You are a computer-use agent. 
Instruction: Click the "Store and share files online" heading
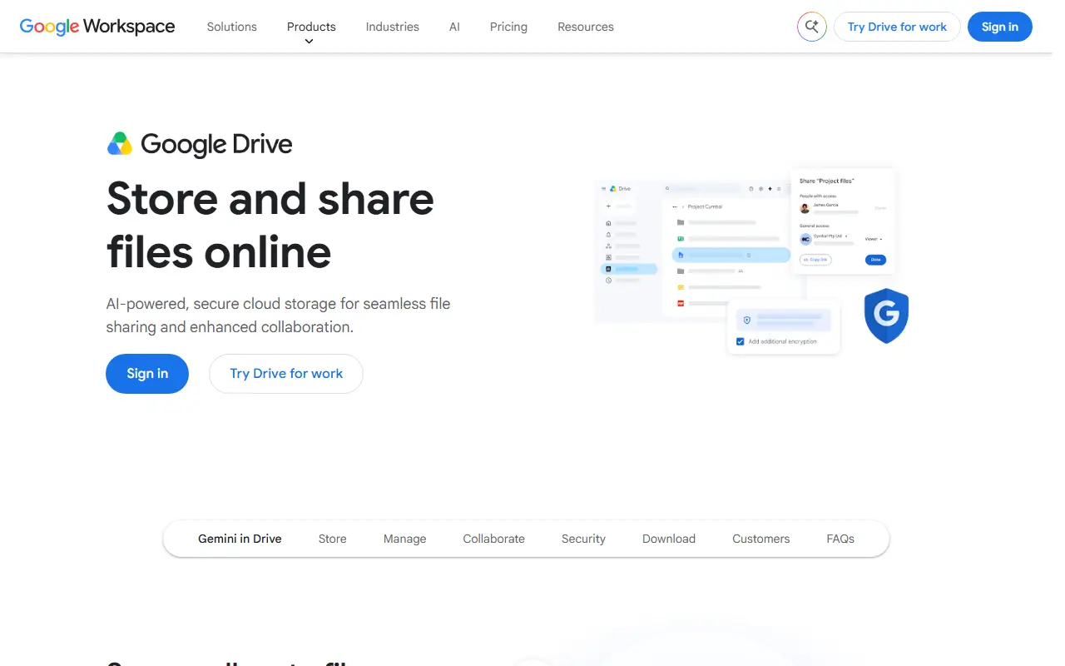[270, 225]
